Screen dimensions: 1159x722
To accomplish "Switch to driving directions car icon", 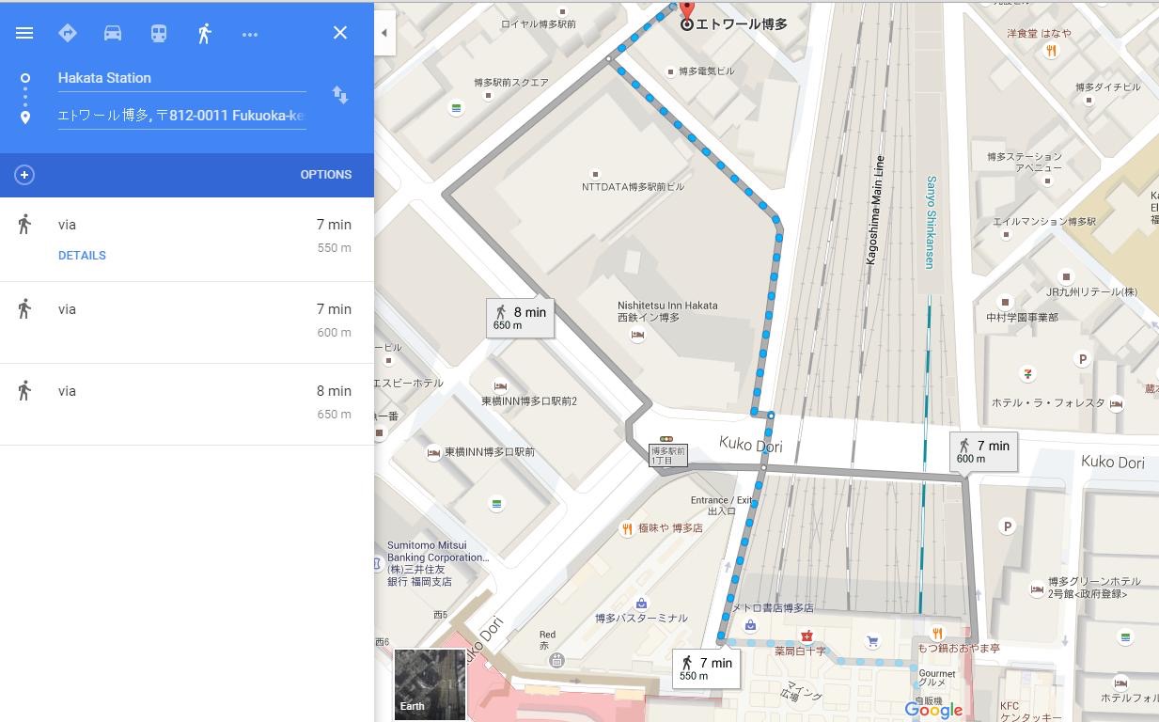I will pos(113,33).
